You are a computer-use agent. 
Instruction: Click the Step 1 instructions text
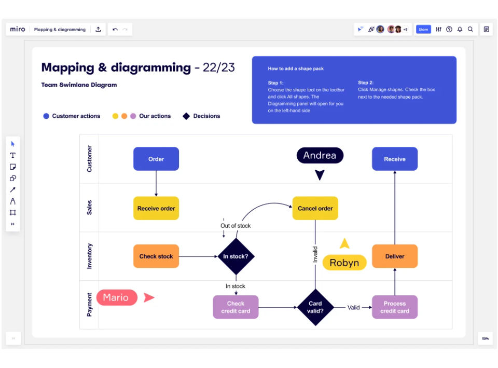point(306,97)
